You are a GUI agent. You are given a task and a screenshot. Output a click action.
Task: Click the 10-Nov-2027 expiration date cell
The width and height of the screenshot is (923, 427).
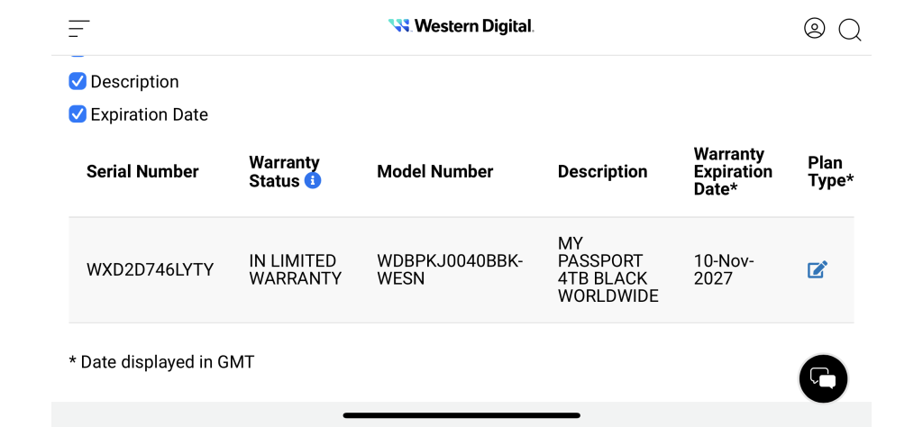724,269
